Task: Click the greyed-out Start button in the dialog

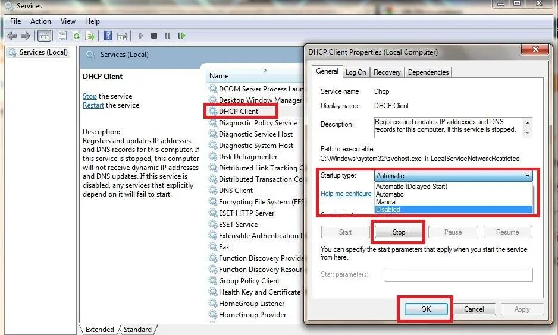Action: point(345,232)
